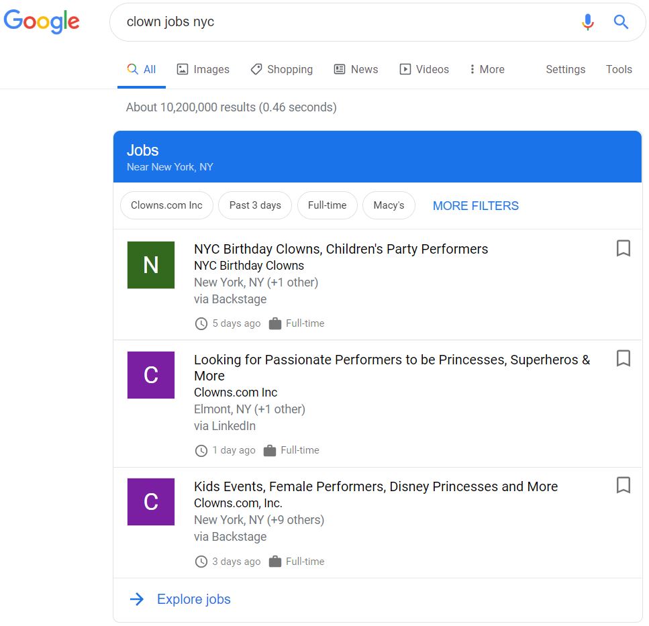Click the clock icon beside 5 days ago
The image size is (649, 626).
click(201, 323)
